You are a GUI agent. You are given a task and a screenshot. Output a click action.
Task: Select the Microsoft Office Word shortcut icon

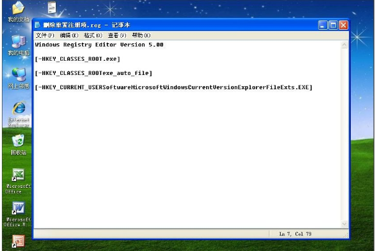pos(18,208)
